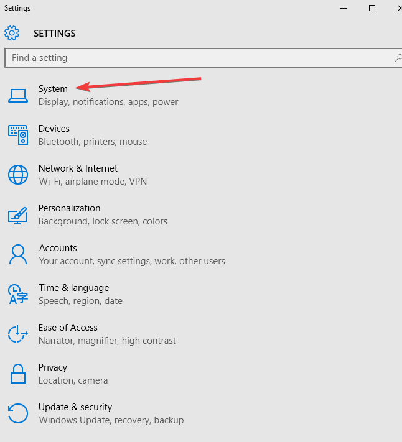Click the Privacy padlock icon
Image resolution: width=402 pixels, height=442 pixels.
point(18,374)
